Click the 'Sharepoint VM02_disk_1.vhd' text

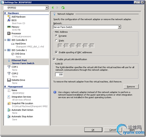coord(30,47)
